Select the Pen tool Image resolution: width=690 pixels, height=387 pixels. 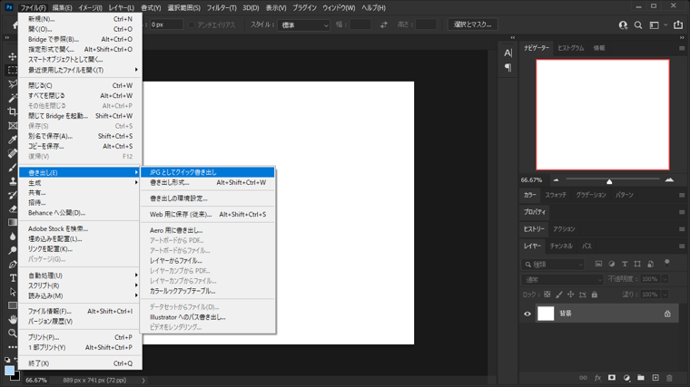[13, 264]
